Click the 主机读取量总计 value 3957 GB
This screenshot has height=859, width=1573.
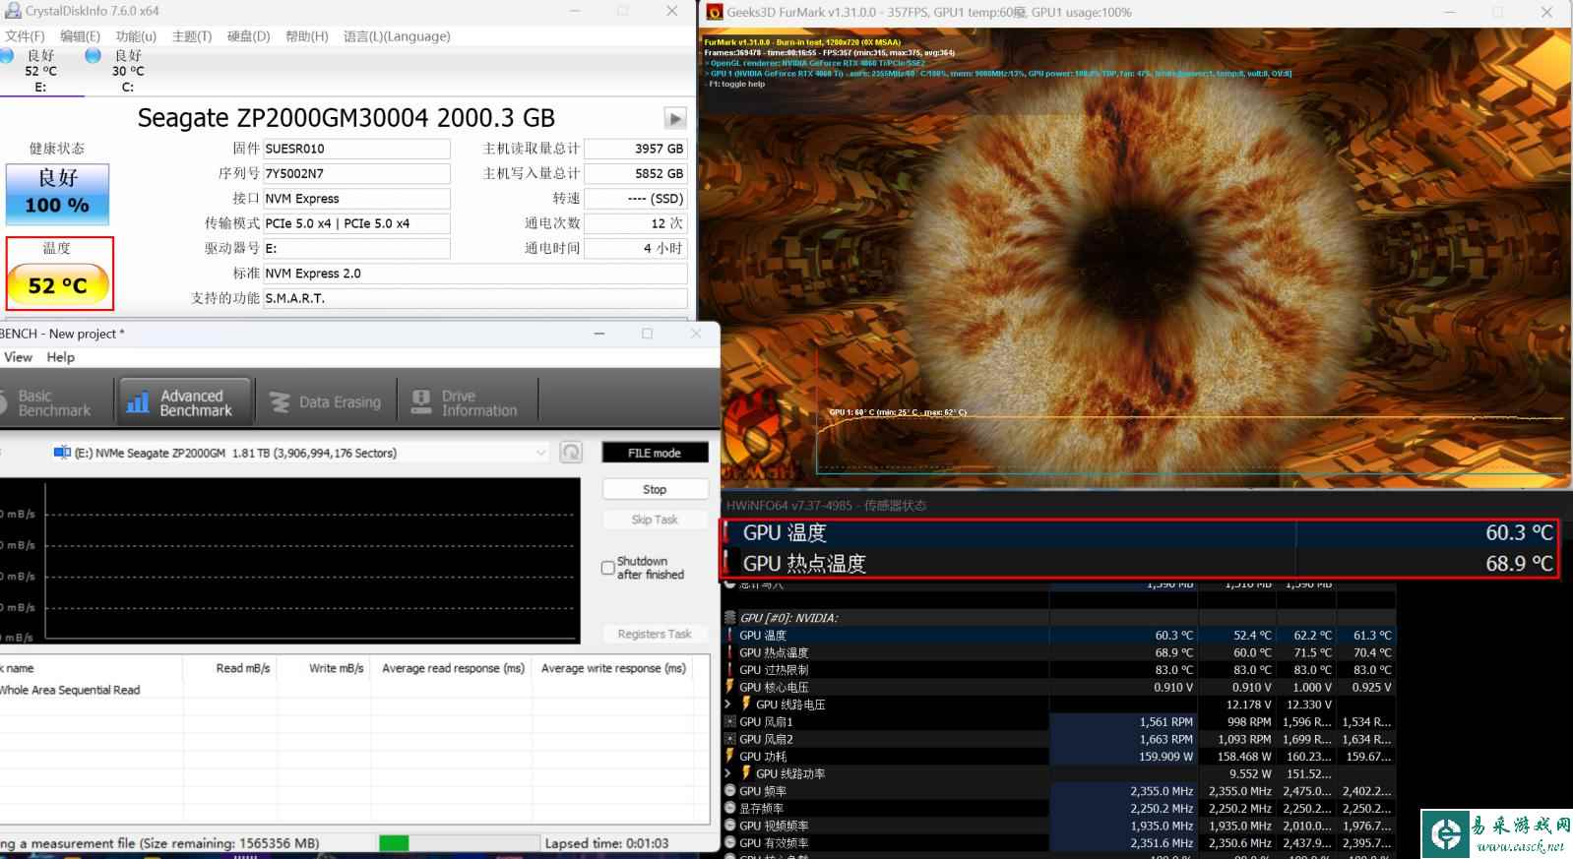(636, 149)
